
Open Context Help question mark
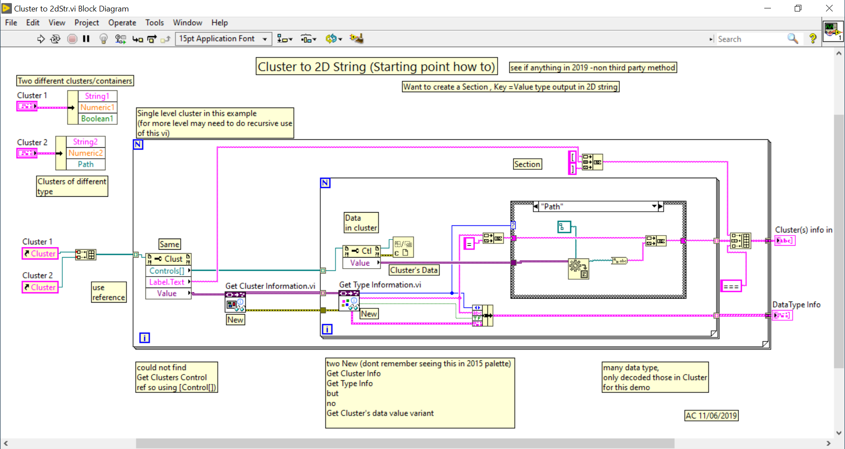(x=813, y=39)
